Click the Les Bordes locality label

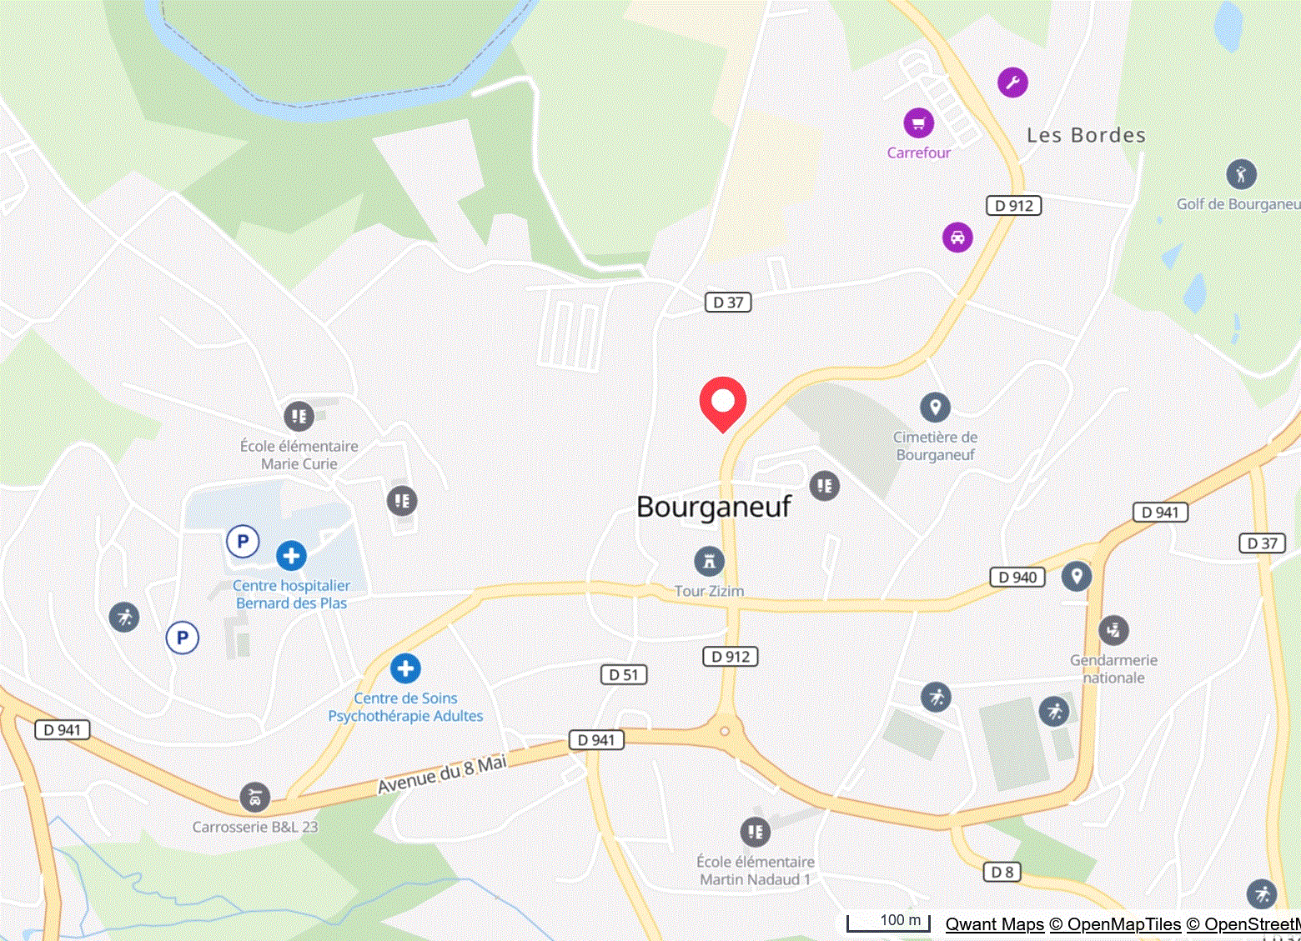click(x=1086, y=135)
